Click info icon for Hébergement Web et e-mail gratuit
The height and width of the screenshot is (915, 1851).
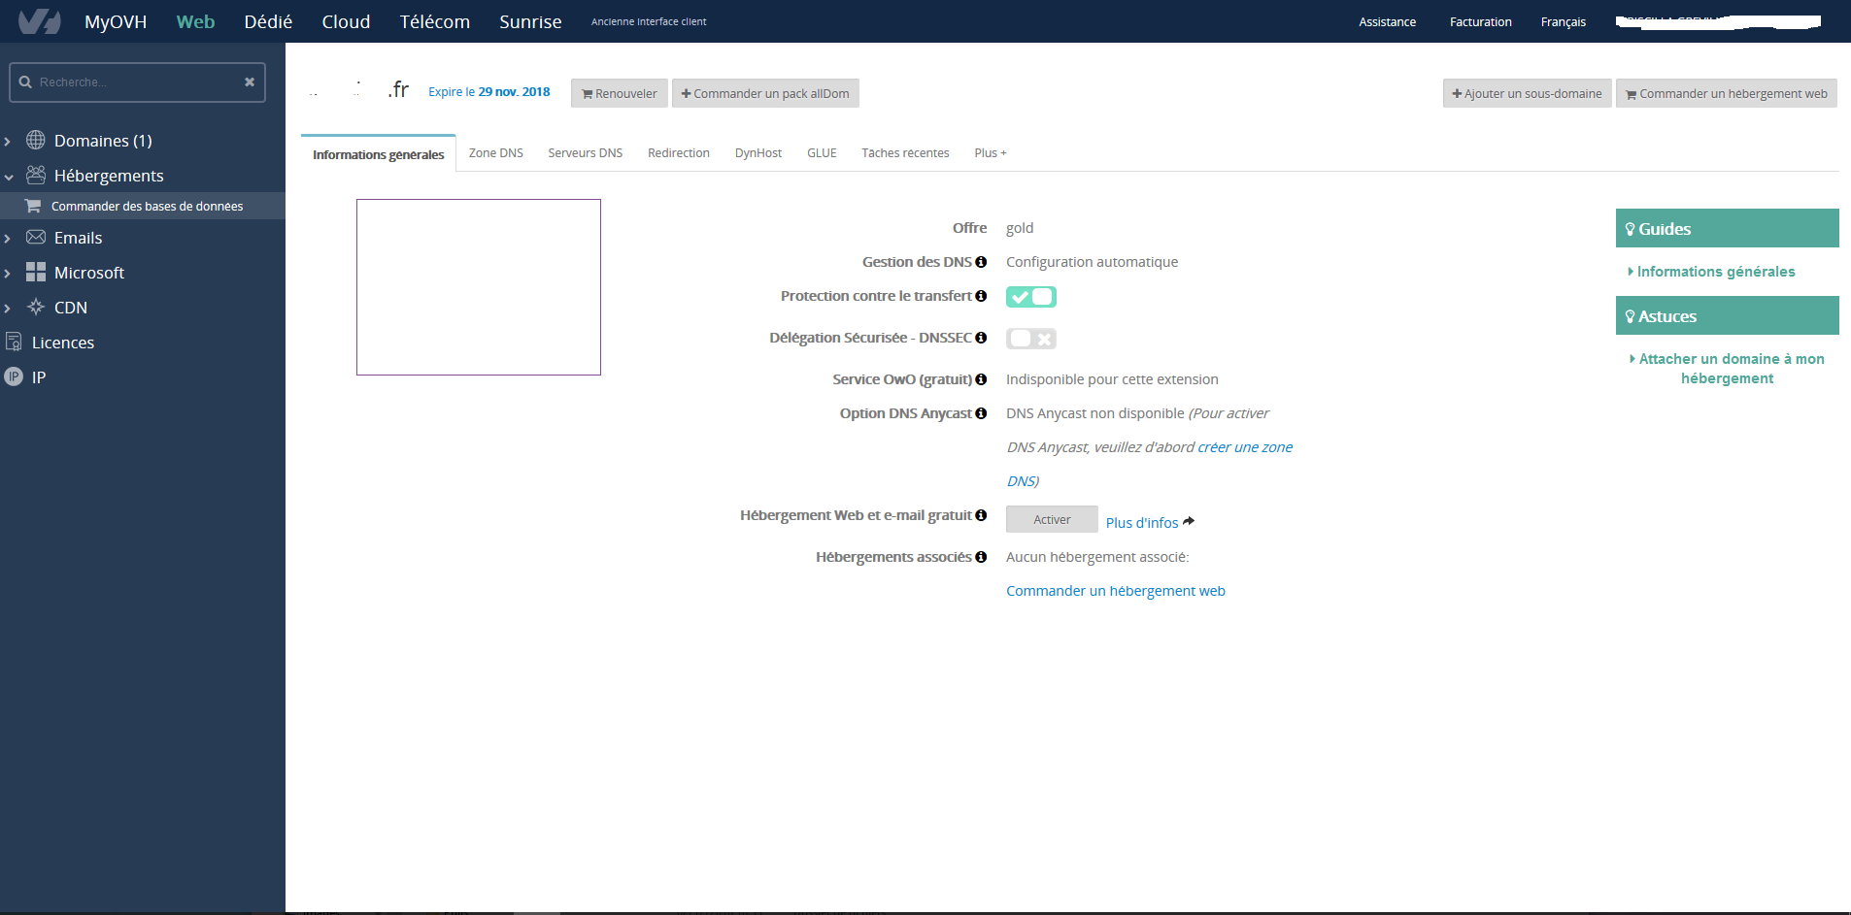pyautogui.click(x=981, y=515)
